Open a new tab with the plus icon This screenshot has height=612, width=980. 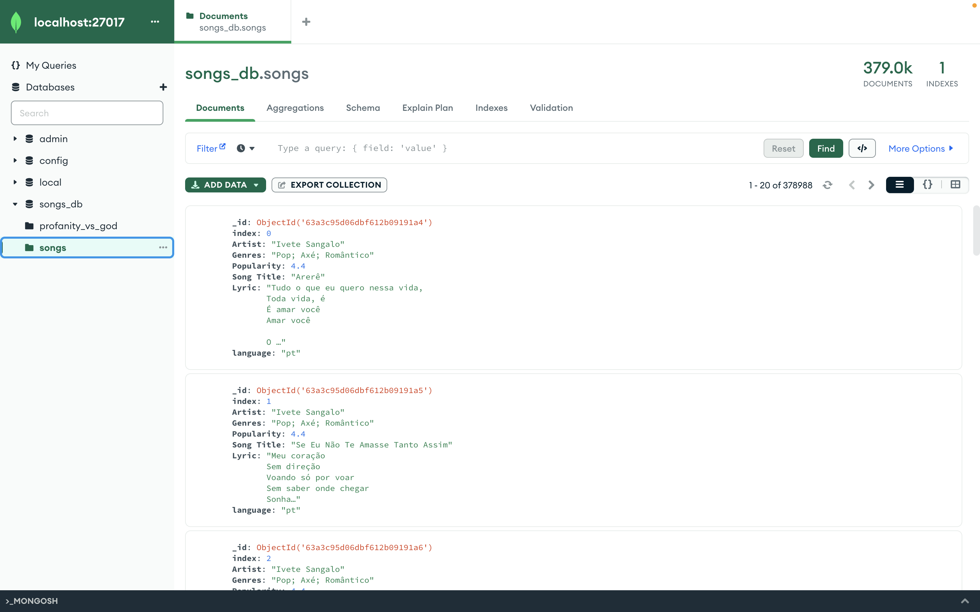(306, 21)
